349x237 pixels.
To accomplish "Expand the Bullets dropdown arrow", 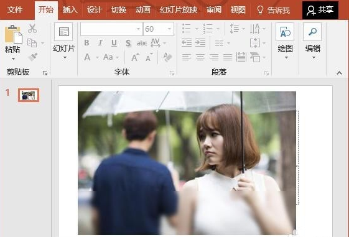I will click(197, 29).
